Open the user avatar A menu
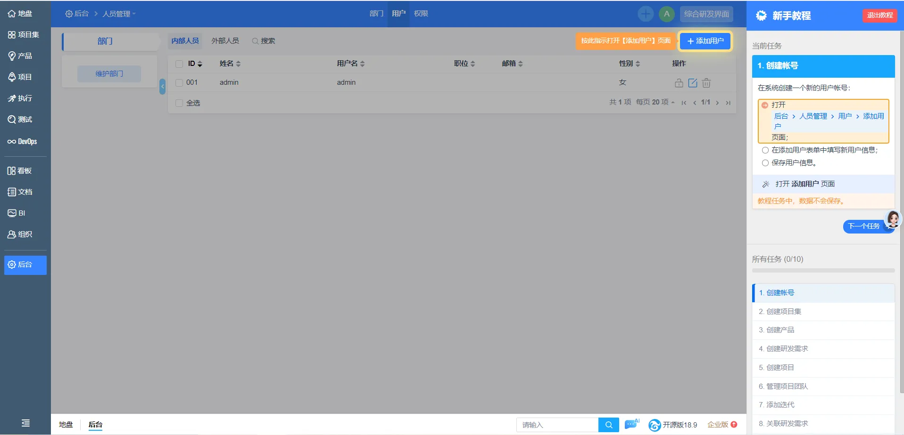 pos(666,14)
